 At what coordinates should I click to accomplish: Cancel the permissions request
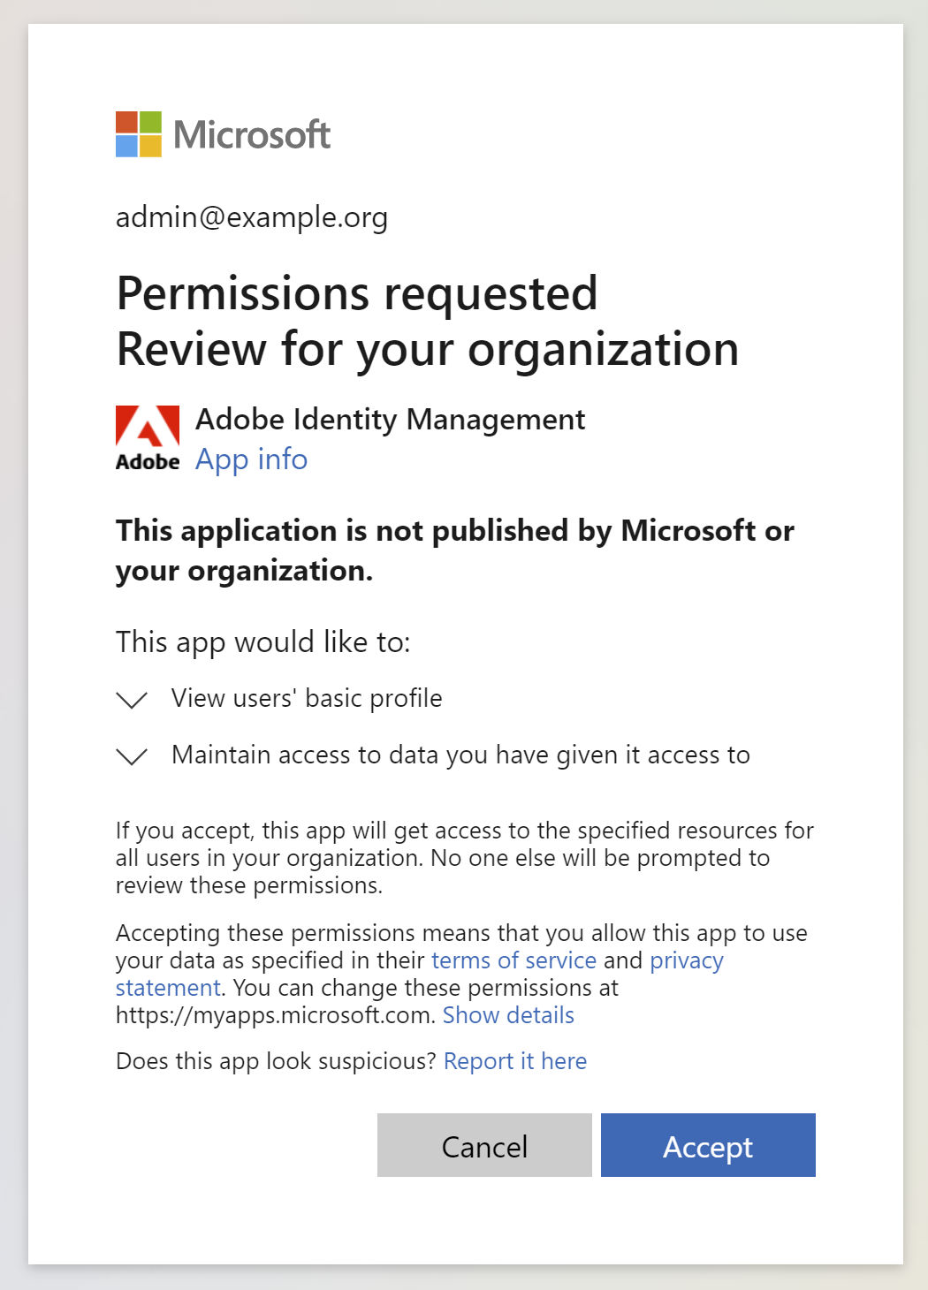tap(483, 1145)
